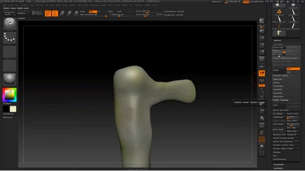Click the Quick Sketch icon button
This screenshot has height=171, width=305.
tap(37, 13)
